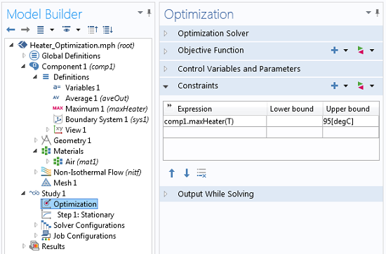Image resolution: width=386 pixels, height=254 pixels.
Task: Click Objective Function replace expression icon
Action: 361,51
